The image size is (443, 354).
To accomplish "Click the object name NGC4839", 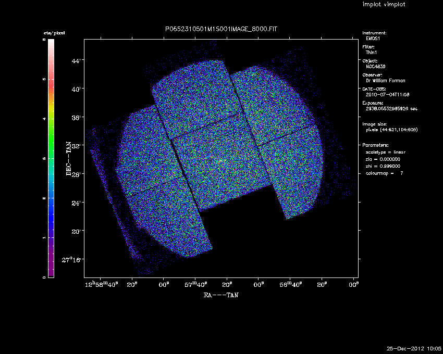I will [x=375, y=67].
